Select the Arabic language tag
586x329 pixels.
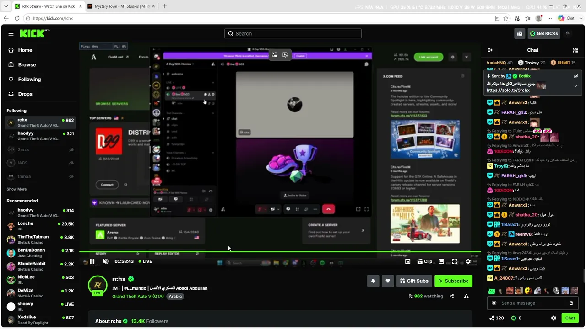[175, 297]
